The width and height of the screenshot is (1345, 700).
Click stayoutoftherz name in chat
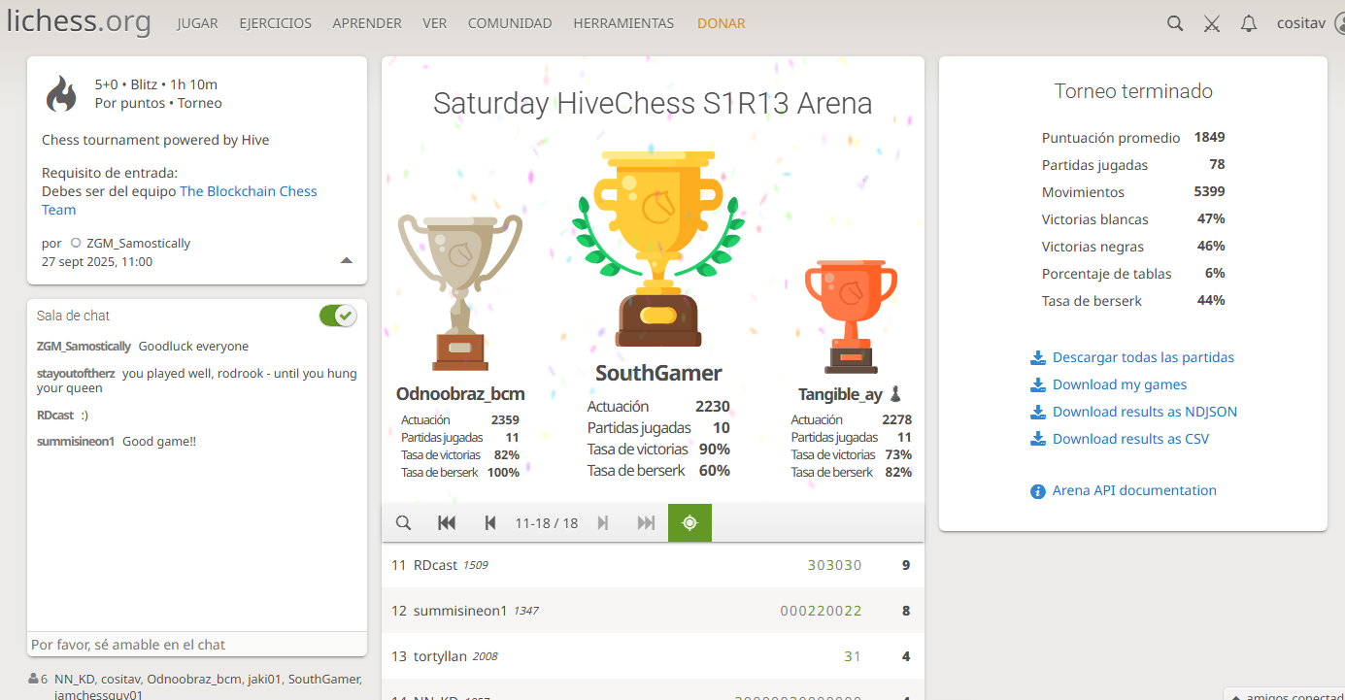click(76, 374)
